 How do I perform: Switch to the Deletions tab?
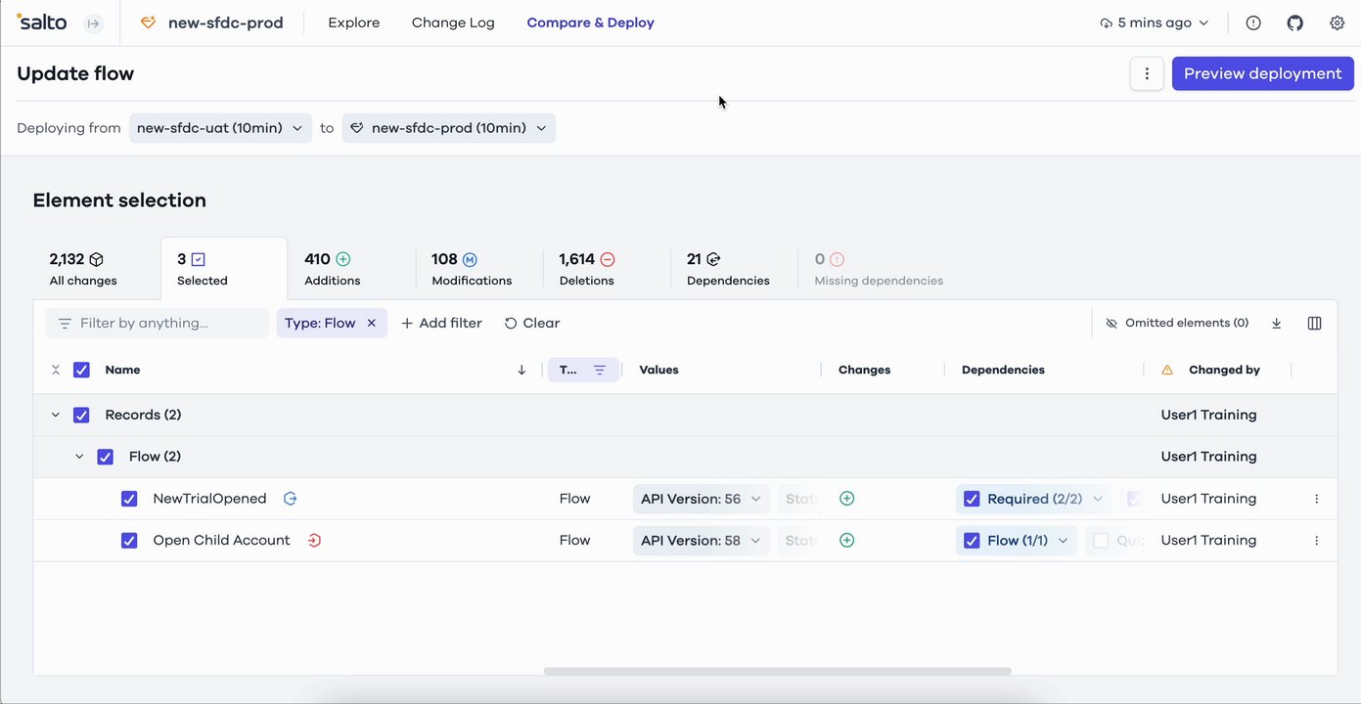click(607, 269)
